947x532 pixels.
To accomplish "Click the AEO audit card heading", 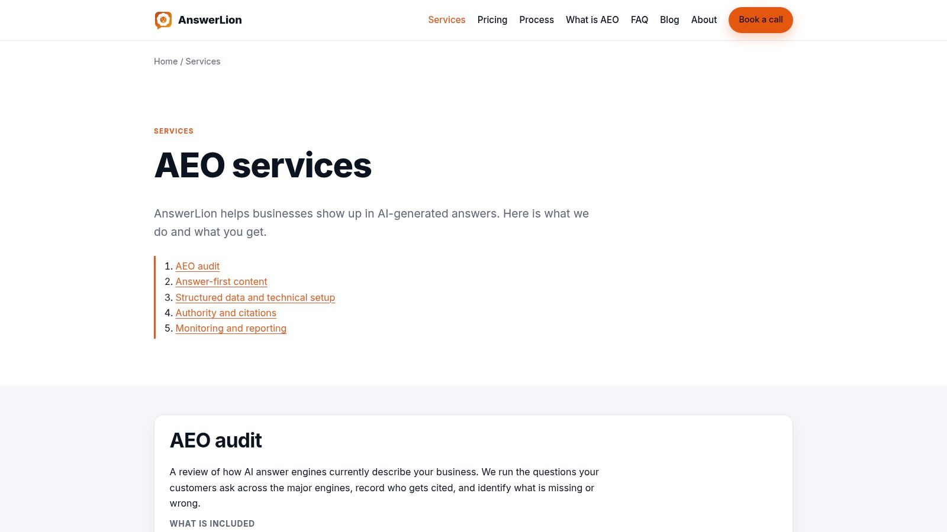I will pos(215,440).
